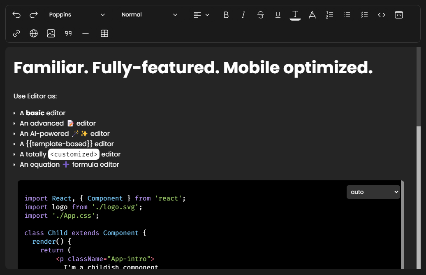Add a blockquote with quote icon
Image resolution: width=426 pixels, height=275 pixels.
(x=68, y=33)
